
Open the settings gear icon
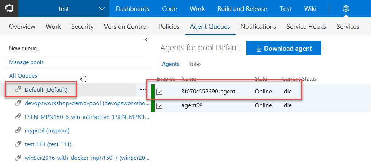346,9
